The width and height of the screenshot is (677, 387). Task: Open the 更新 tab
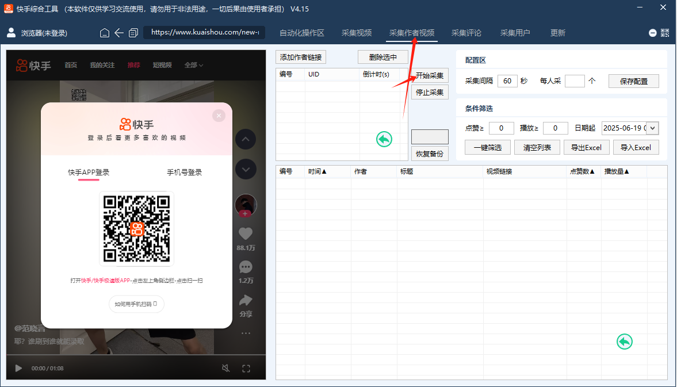pyautogui.click(x=558, y=33)
